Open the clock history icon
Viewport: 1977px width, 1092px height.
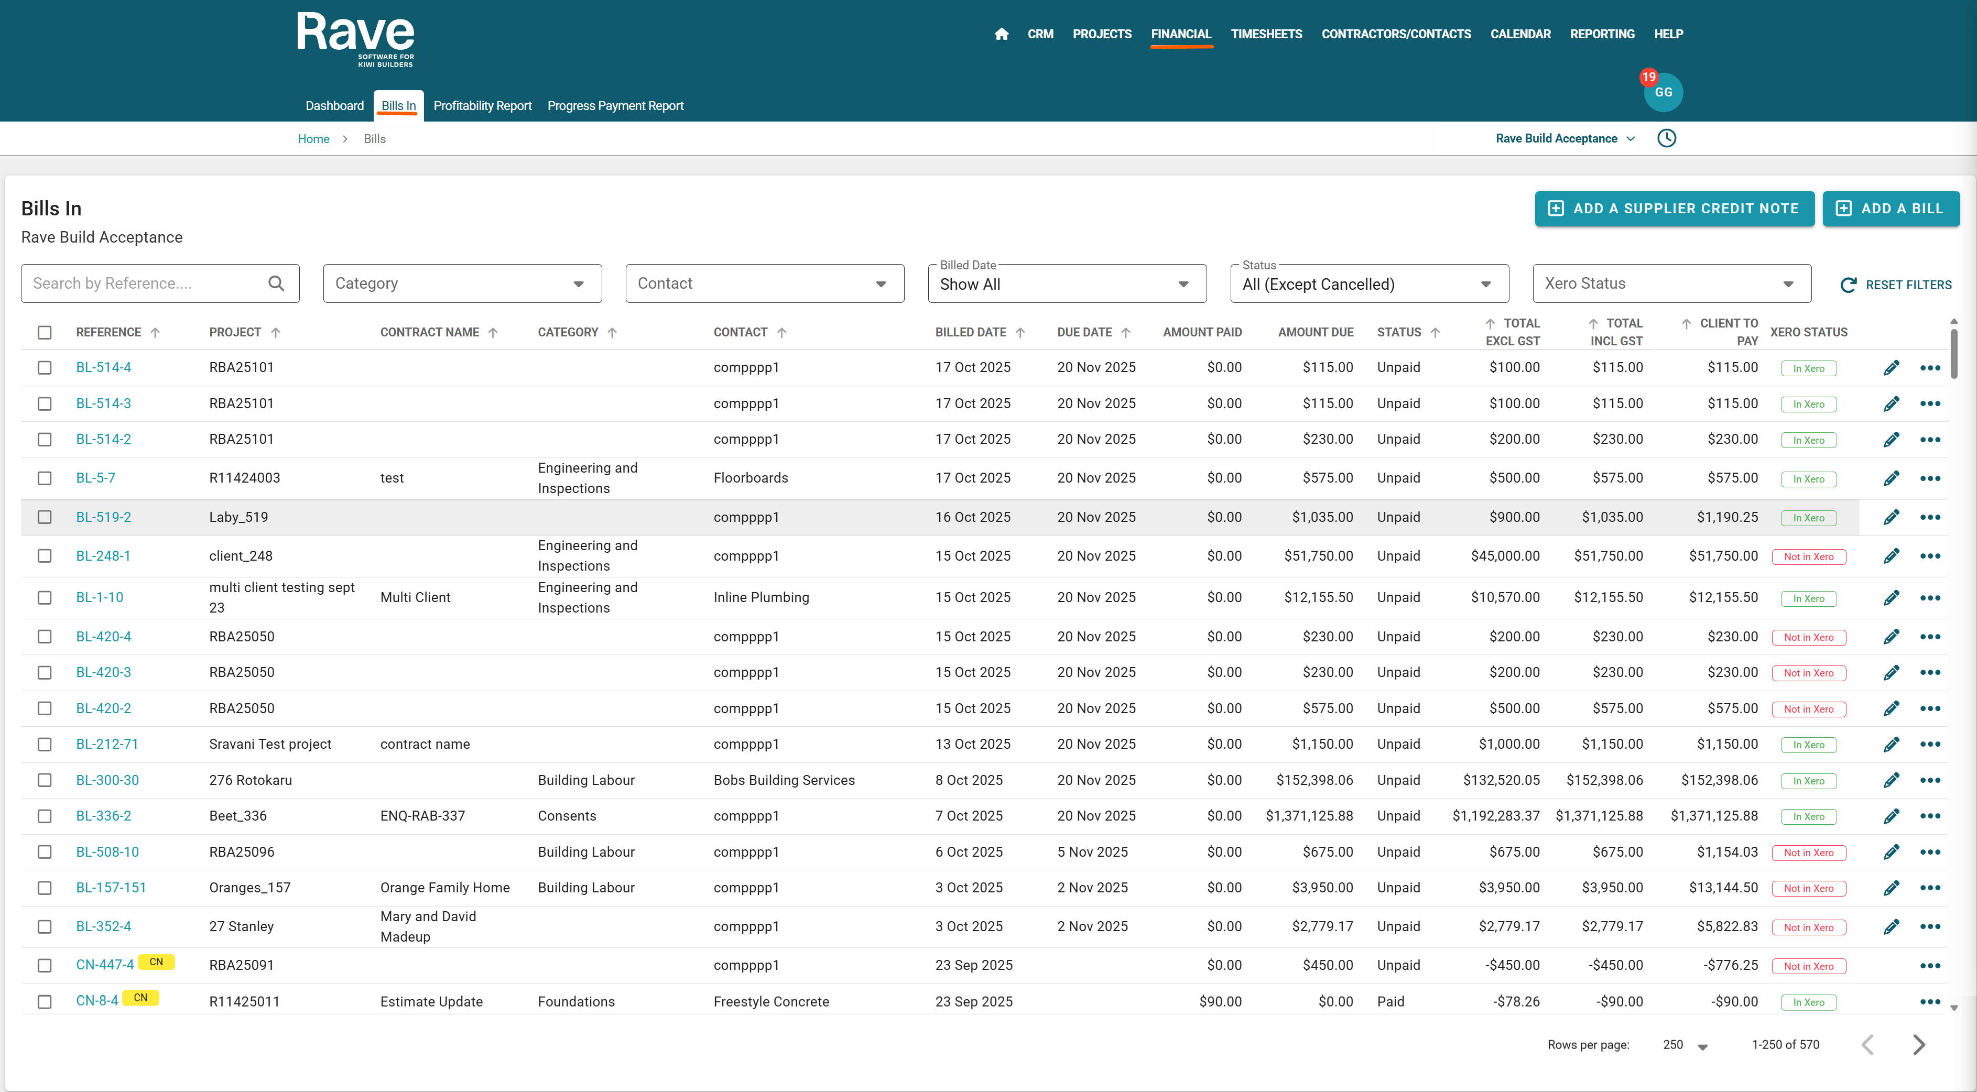coord(1666,138)
